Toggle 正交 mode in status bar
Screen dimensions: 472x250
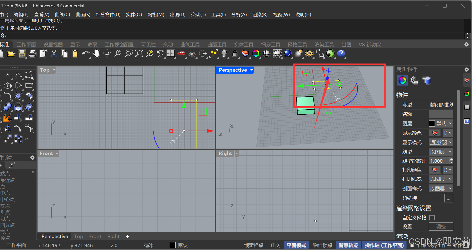click(x=275, y=245)
